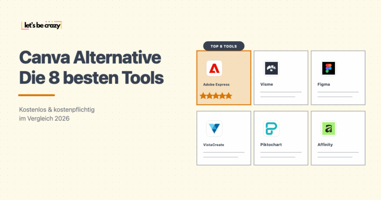Click the heading line Canva Alternative
381x200 pixels.
point(90,58)
